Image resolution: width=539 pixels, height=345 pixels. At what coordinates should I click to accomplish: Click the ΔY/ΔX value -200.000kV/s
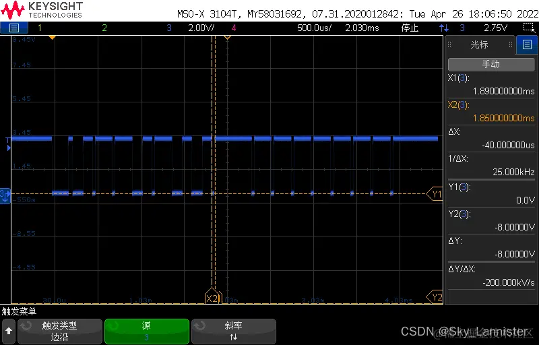(509, 282)
